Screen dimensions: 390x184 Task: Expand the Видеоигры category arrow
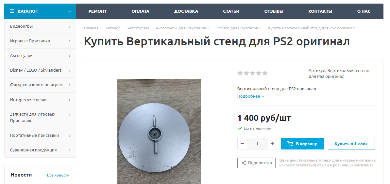[x=70, y=26]
